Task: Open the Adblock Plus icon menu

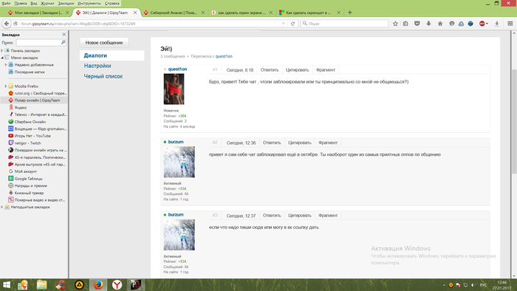Action: (x=483, y=24)
